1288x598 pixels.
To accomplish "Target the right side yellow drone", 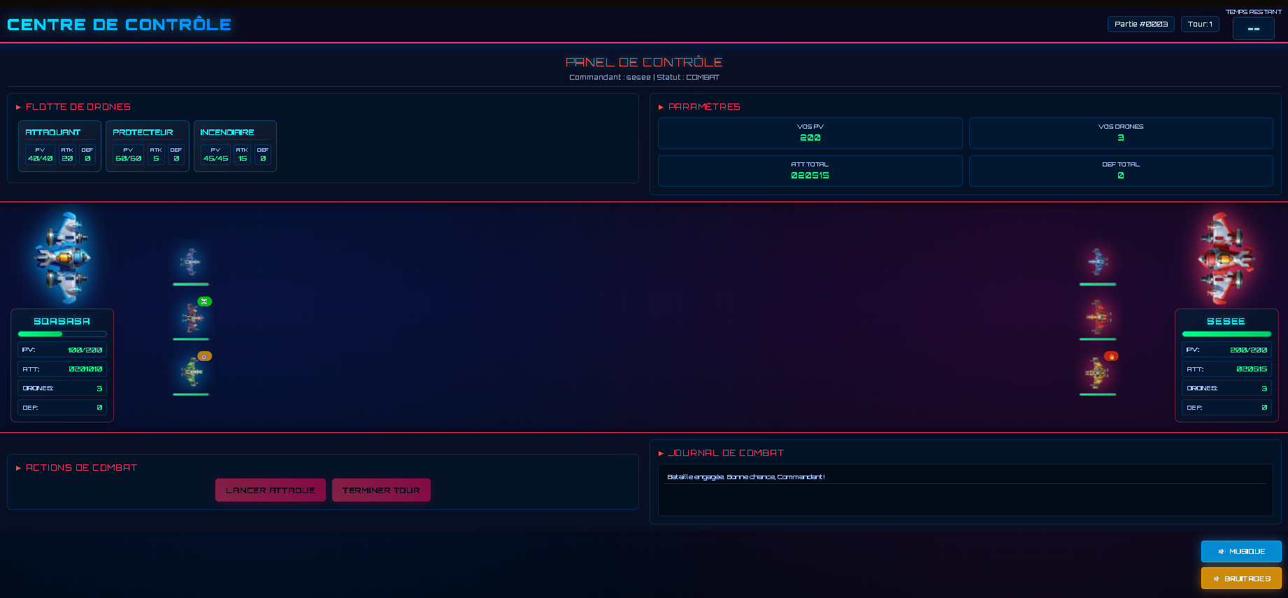I will pos(1096,373).
